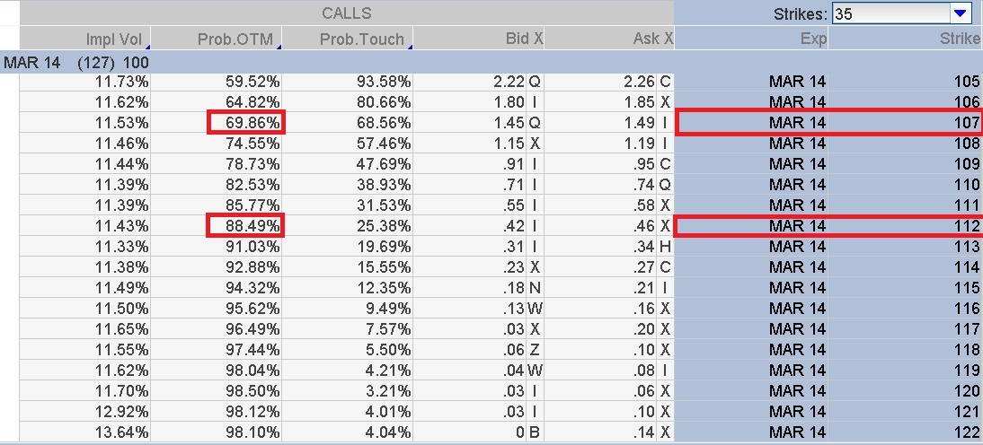This screenshot has height=445, width=983.
Task: Click the highlighted 69.86% Prob.OTM cell
Action: pyautogui.click(x=246, y=122)
